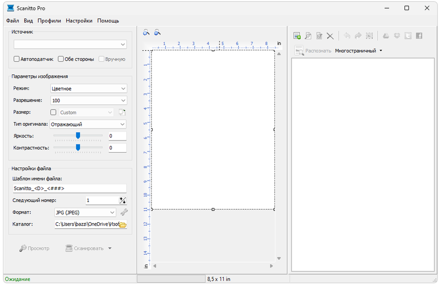
Task: Click the Шаблон имени файла text field
Action: coord(69,188)
